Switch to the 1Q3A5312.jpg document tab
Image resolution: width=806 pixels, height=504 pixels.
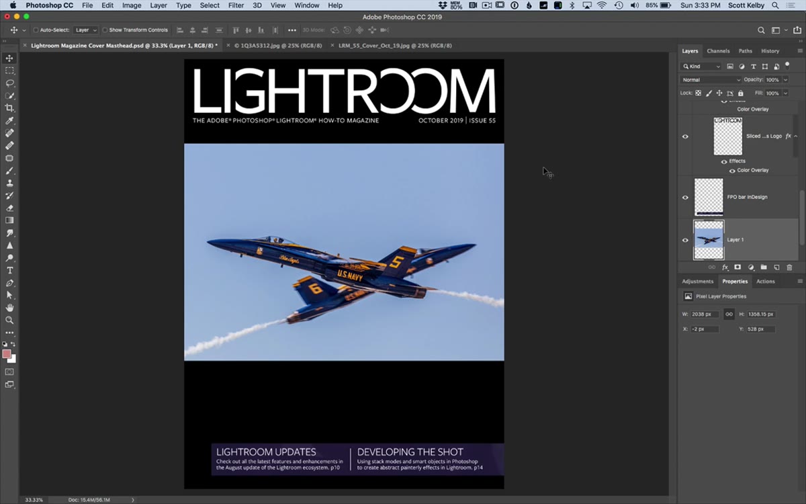click(x=279, y=46)
